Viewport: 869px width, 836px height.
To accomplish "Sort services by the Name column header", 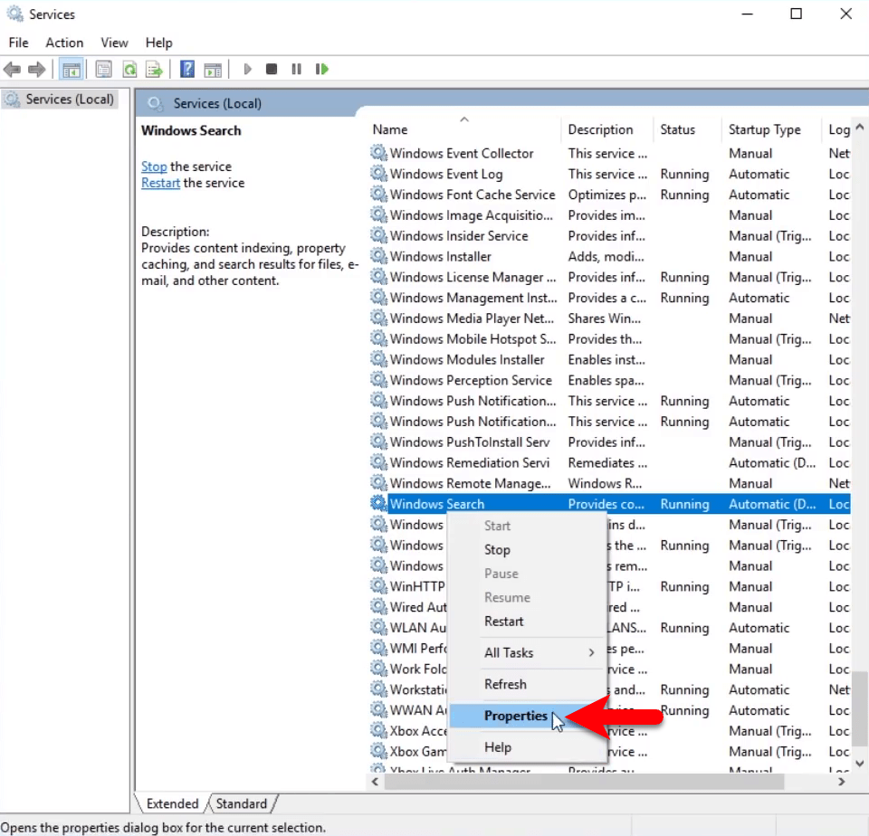I will tap(464, 129).
